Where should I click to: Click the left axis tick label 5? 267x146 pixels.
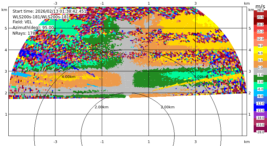[6, 28]
